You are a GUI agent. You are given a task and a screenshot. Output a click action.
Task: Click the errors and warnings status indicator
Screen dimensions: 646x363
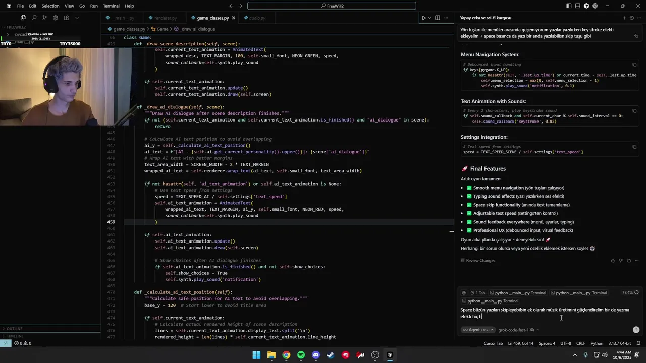click(23, 343)
